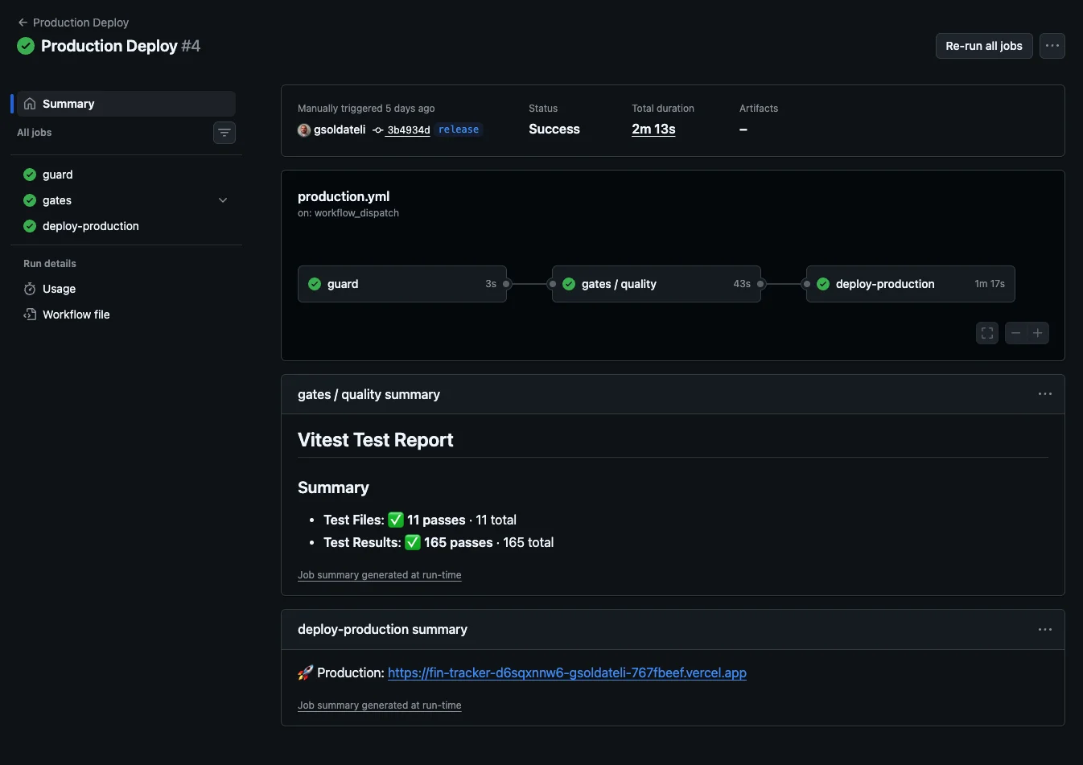Click the Re-run all jobs button
The image size is (1083, 765).
click(984, 46)
